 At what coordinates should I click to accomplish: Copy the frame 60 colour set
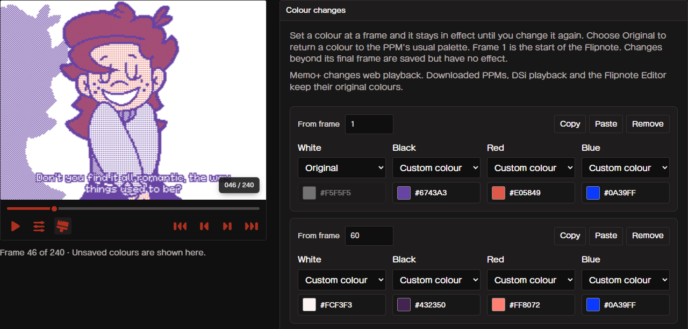pos(570,236)
